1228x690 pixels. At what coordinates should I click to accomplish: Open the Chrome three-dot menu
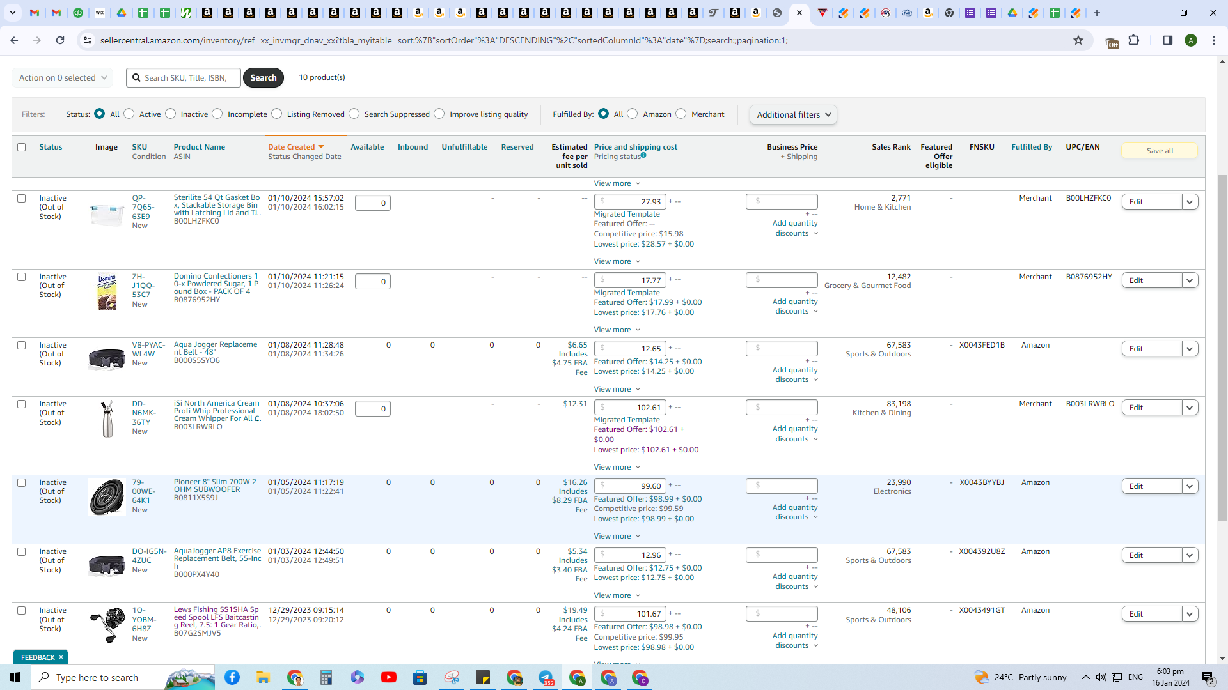click(1214, 40)
